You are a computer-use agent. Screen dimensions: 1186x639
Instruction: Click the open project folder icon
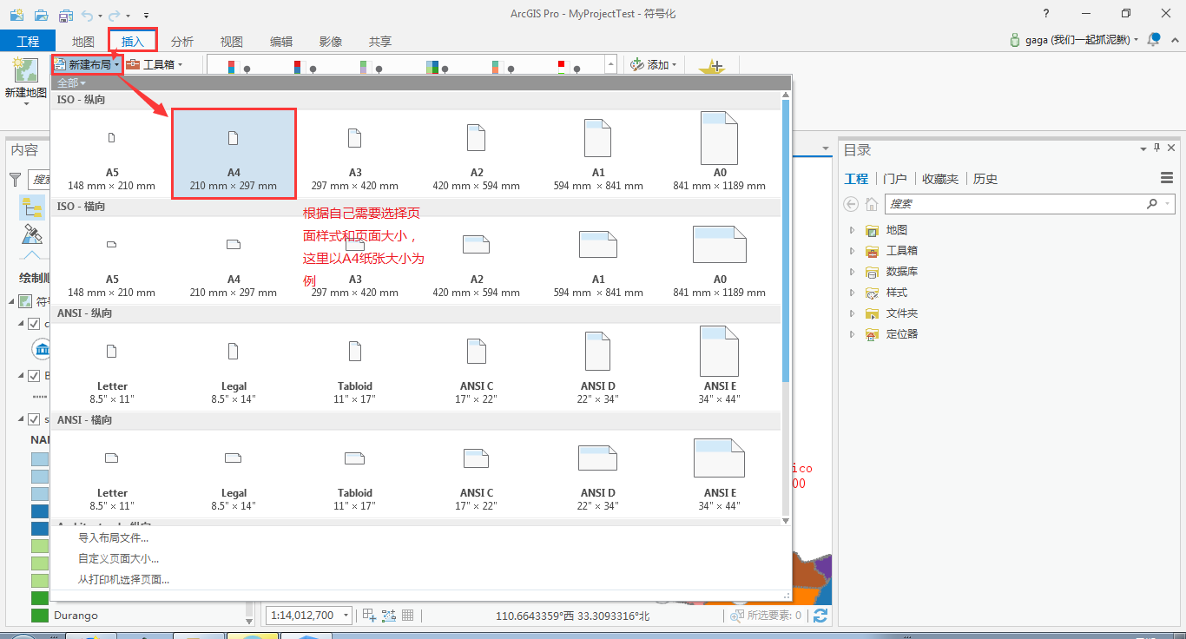(x=41, y=16)
